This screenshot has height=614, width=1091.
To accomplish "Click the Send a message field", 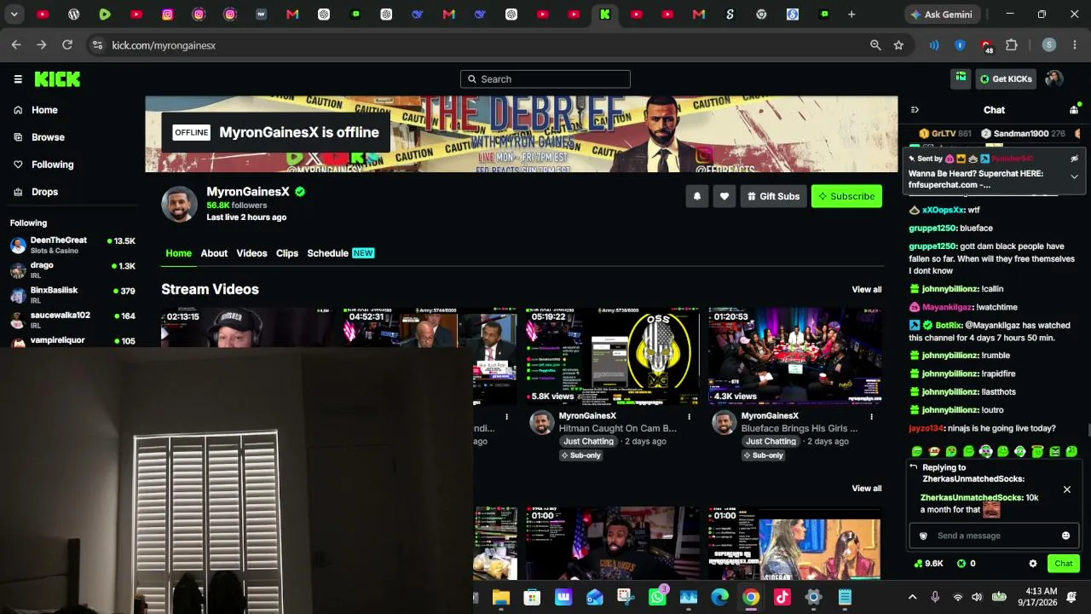I will pos(994,536).
